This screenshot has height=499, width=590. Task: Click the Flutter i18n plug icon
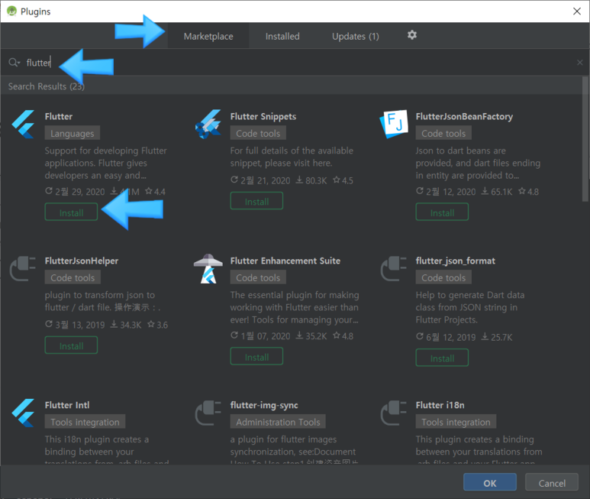tap(394, 413)
